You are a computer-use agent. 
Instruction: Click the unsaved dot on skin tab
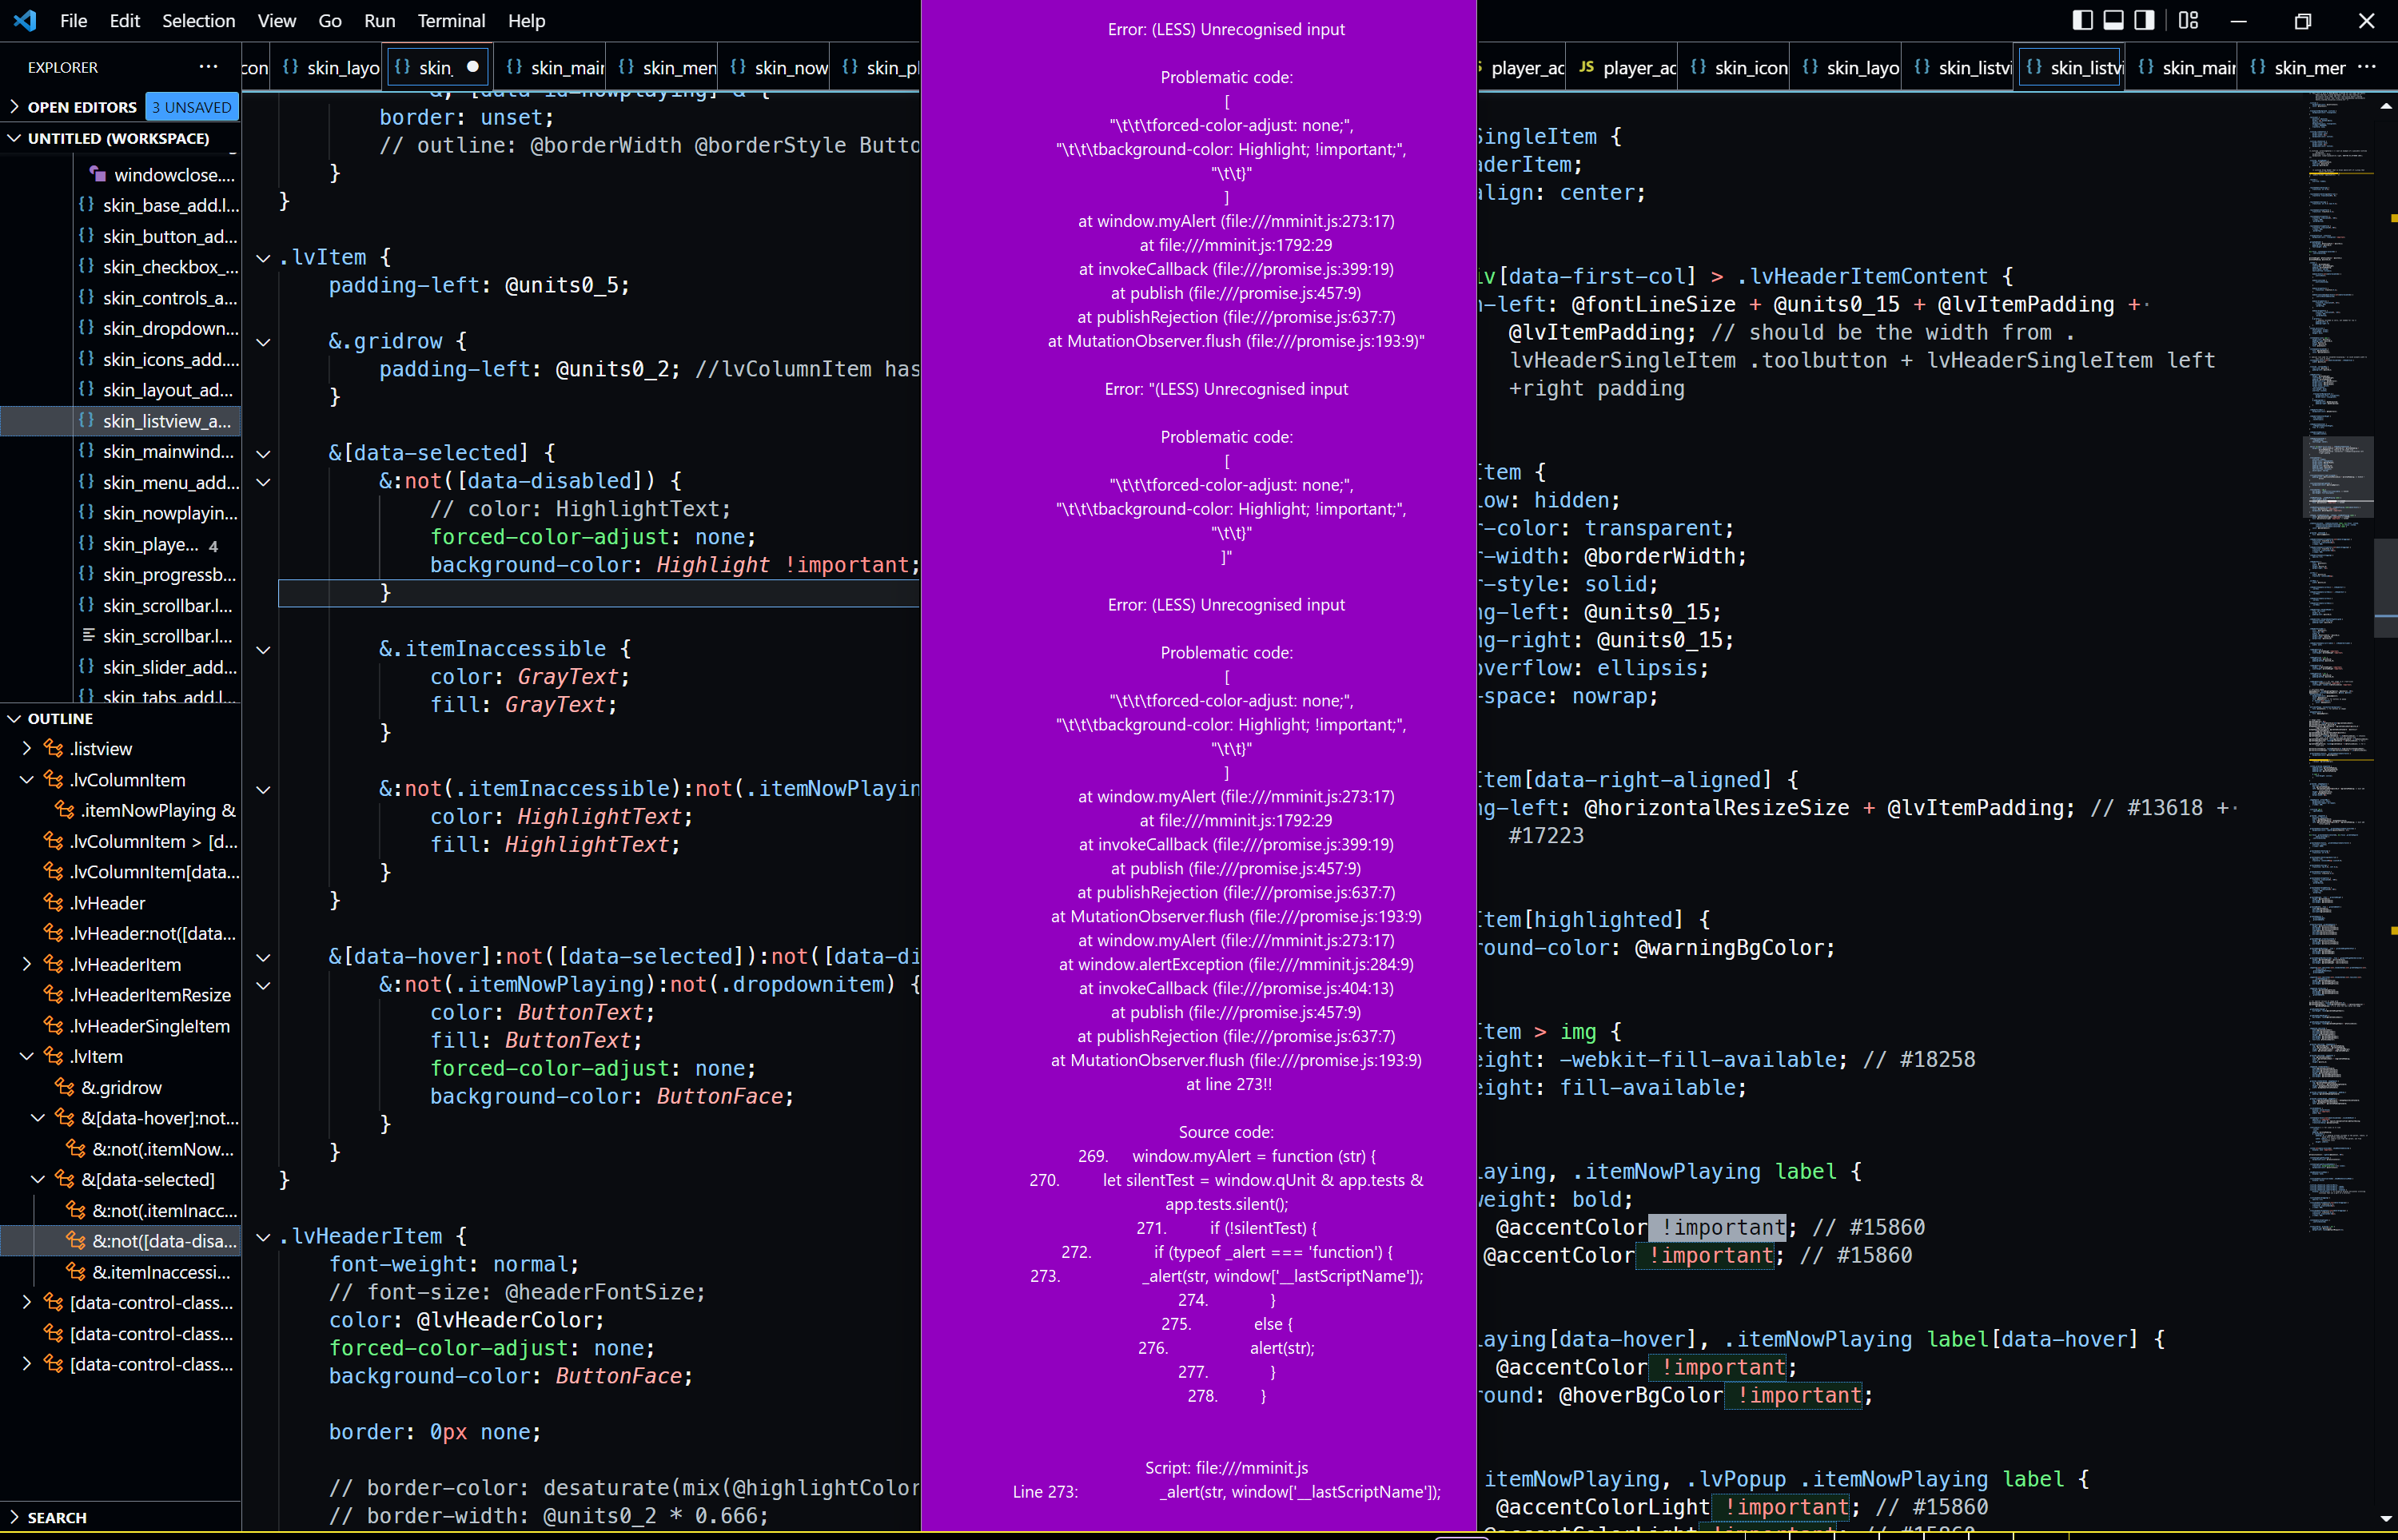click(x=473, y=67)
